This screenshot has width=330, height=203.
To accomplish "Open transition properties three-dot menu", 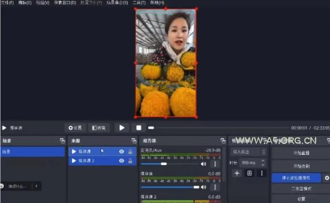I will pos(262,173).
